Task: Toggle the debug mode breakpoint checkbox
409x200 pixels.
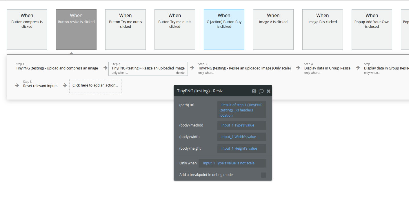Action: pos(263,175)
